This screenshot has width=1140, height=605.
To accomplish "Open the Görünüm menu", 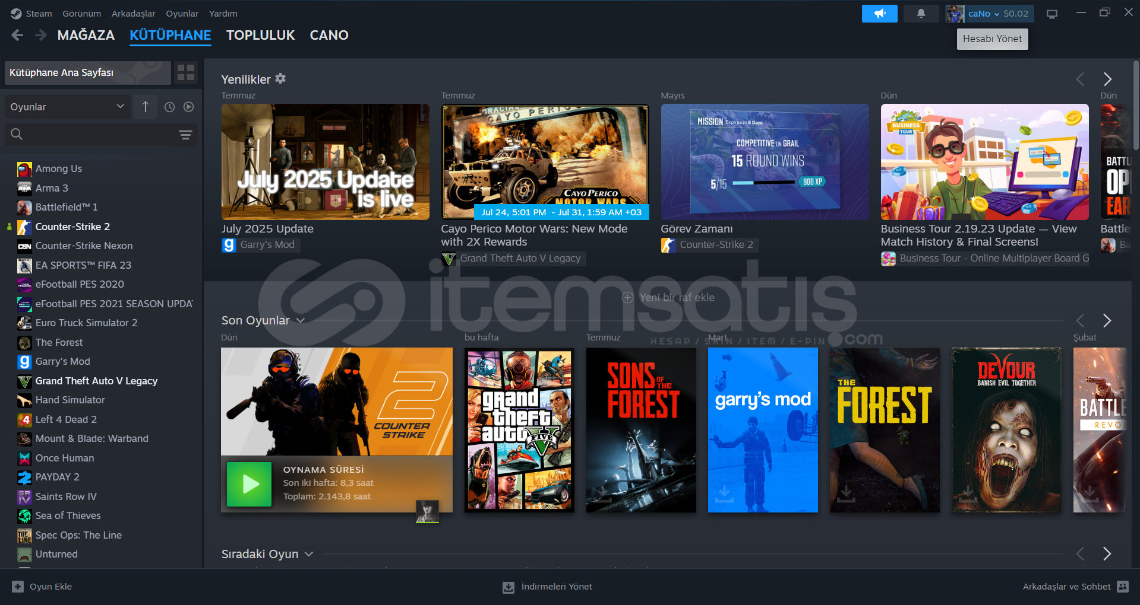I will tap(82, 14).
